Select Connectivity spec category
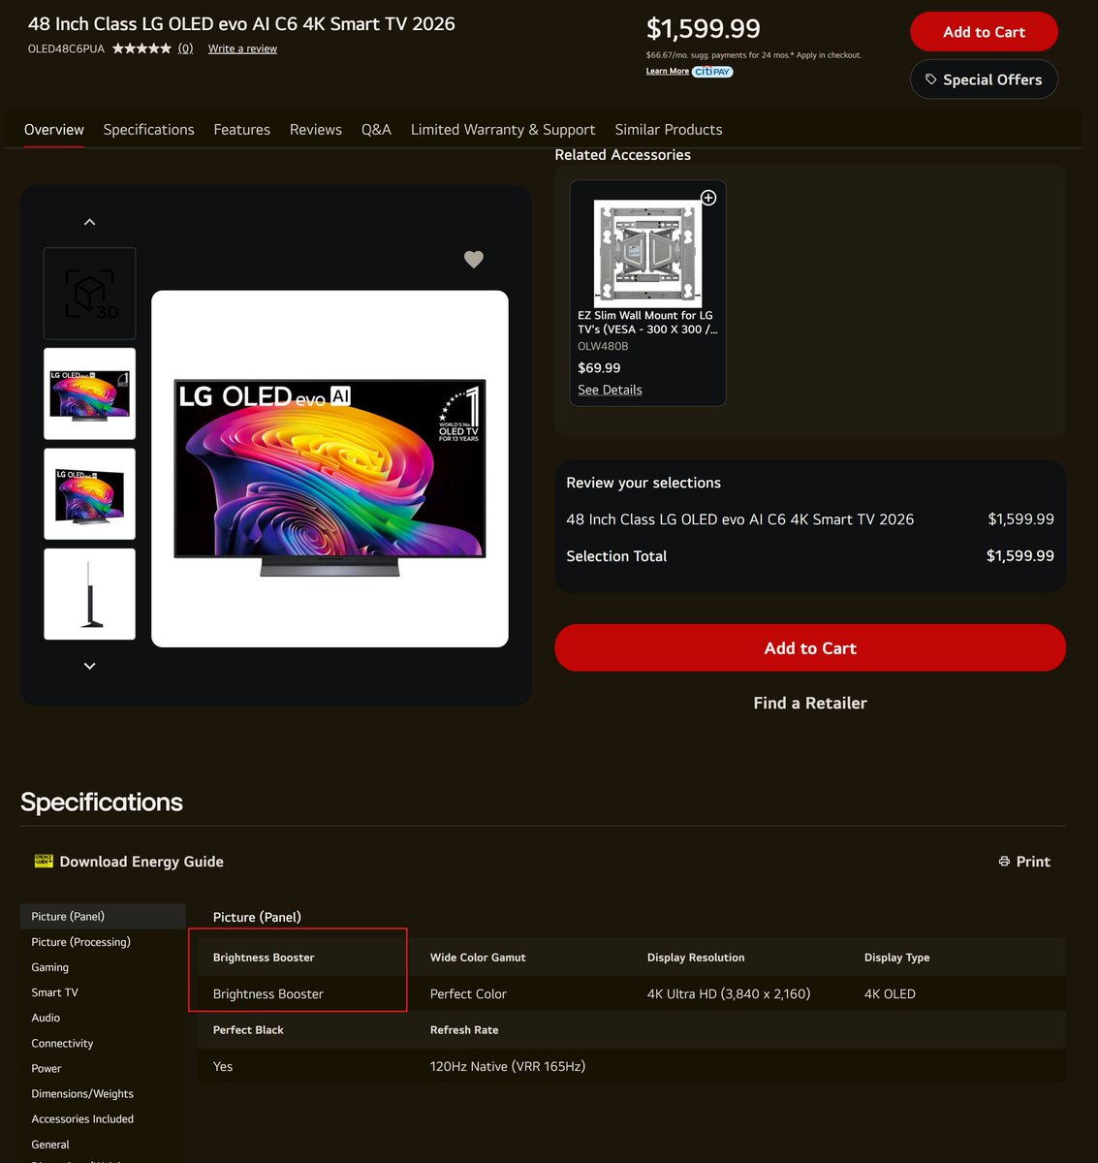This screenshot has width=1098, height=1163. [x=62, y=1043]
